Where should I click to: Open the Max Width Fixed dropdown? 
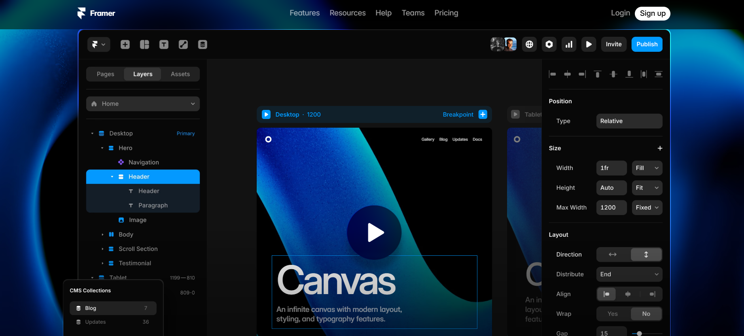pyautogui.click(x=647, y=208)
